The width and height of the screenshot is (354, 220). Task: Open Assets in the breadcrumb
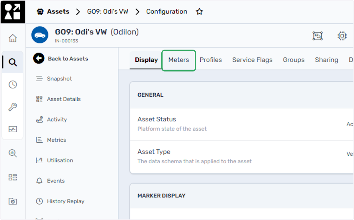coord(58,12)
